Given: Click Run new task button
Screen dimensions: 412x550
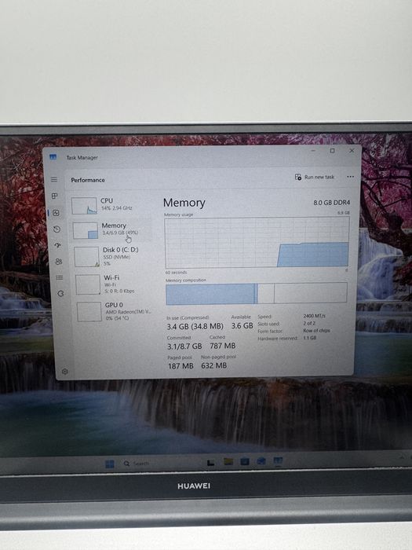Looking at the screenshot, I should pos(315,177).
